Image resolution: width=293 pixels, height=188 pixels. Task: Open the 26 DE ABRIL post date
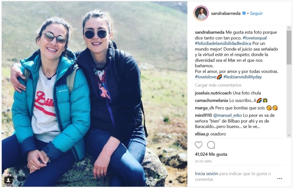(x=204, y=161)
